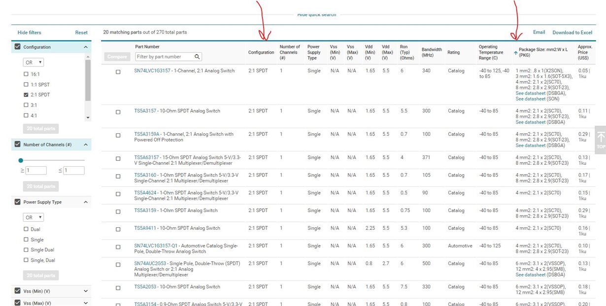Click the Reset filters link
This screenshot has width=606, height=306.
[x=81, y=32]
